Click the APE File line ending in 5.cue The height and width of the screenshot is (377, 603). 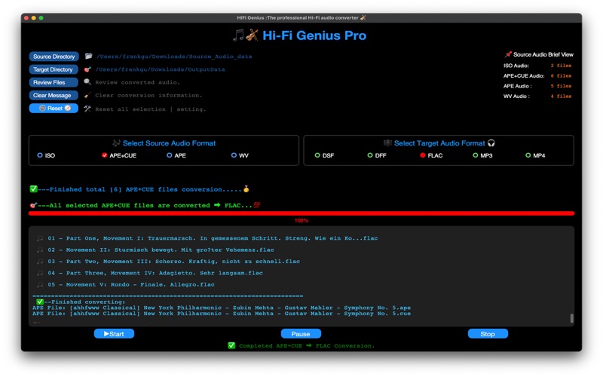click(x=222, y=314)
